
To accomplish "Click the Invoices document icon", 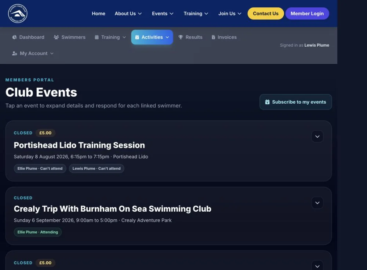I will pyautogui.click(x=213, y=37).
